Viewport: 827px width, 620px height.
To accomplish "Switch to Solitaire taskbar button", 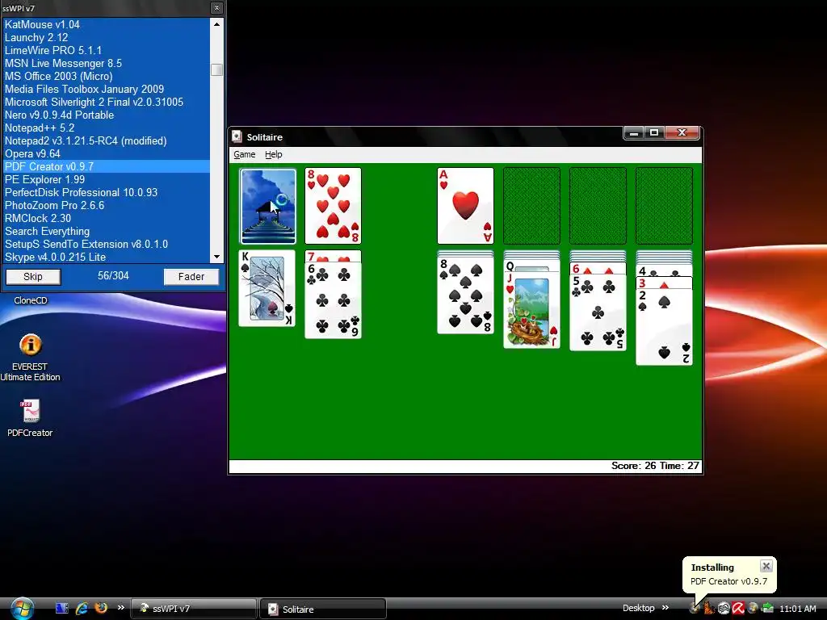I will (323, 609).
